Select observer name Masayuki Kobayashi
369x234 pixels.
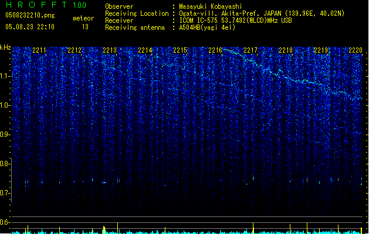click(x=211, y=6)
